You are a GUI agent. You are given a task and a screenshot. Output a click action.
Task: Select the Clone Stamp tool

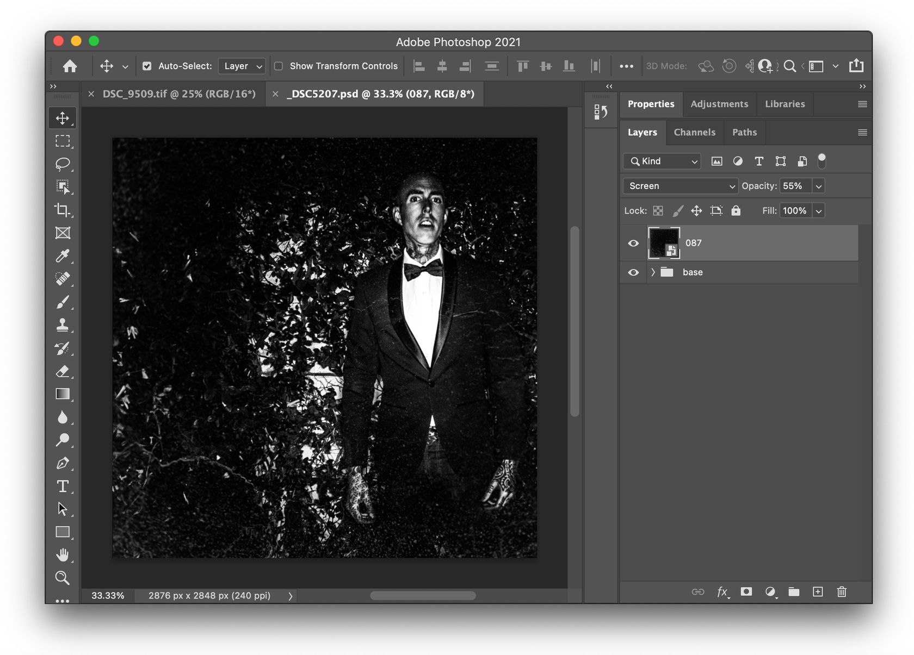[63, 325]
